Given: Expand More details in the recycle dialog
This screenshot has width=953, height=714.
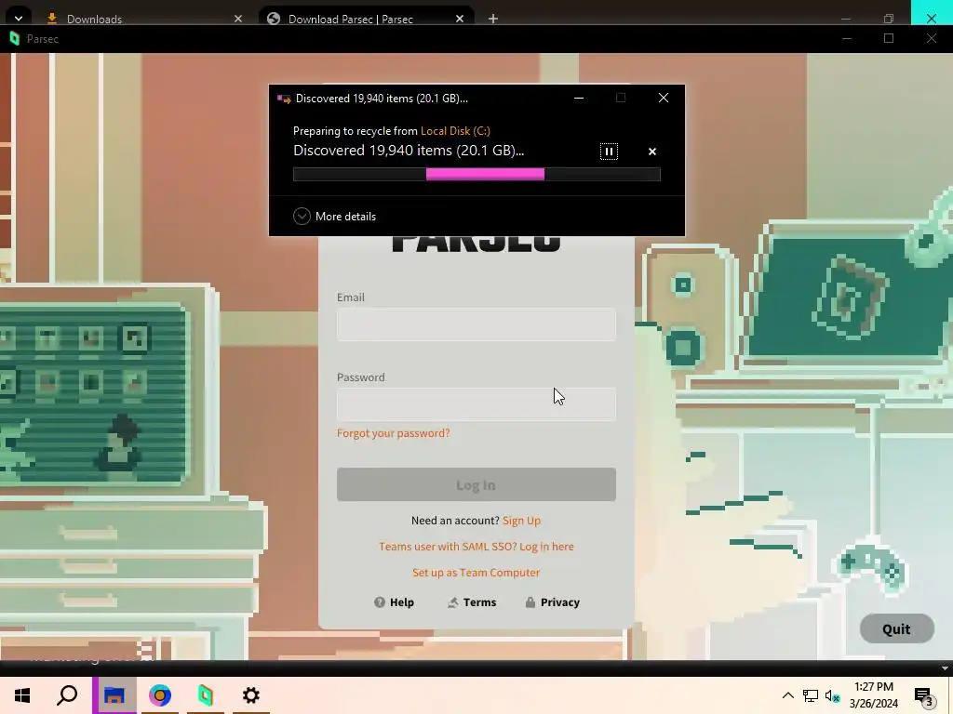Looking at the screenshot, I should tap(334, 216).
